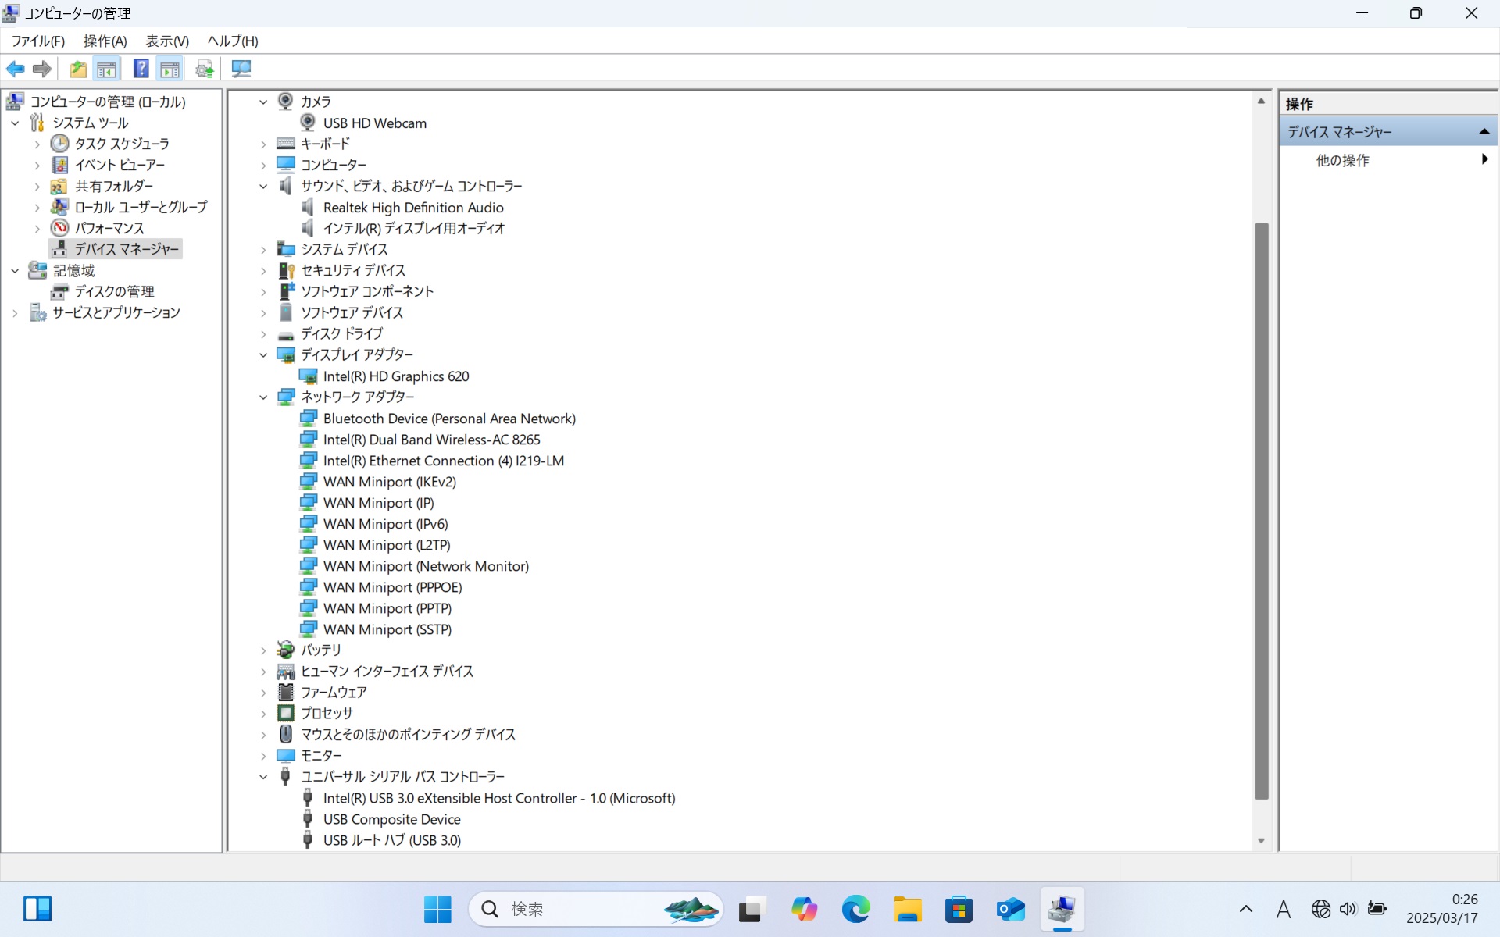Click the Scan for hardware changes monitor icon
The image size is (1500, 937).
click(x=241, y=69)
